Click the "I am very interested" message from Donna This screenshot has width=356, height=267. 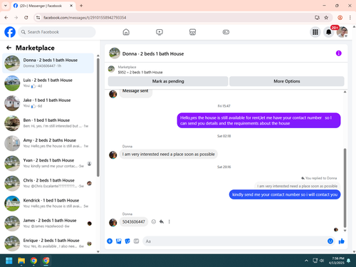tap(168, 155)
